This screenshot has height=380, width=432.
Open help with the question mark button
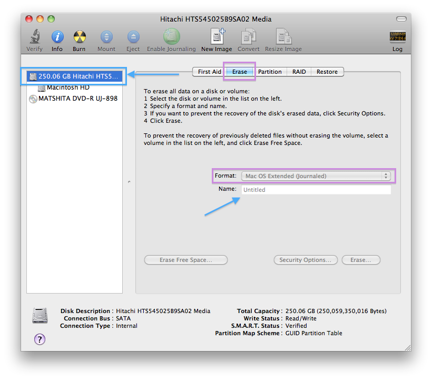(40, 339)
